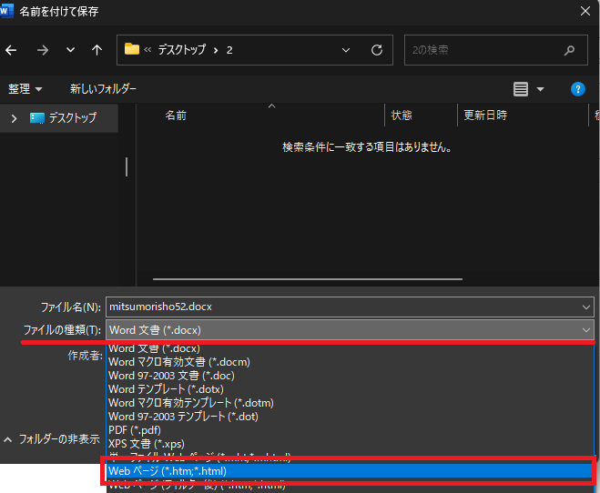Screen dimensions: 600x493
Task: Open the 整理 menu
Action: (x=25, y=89)
